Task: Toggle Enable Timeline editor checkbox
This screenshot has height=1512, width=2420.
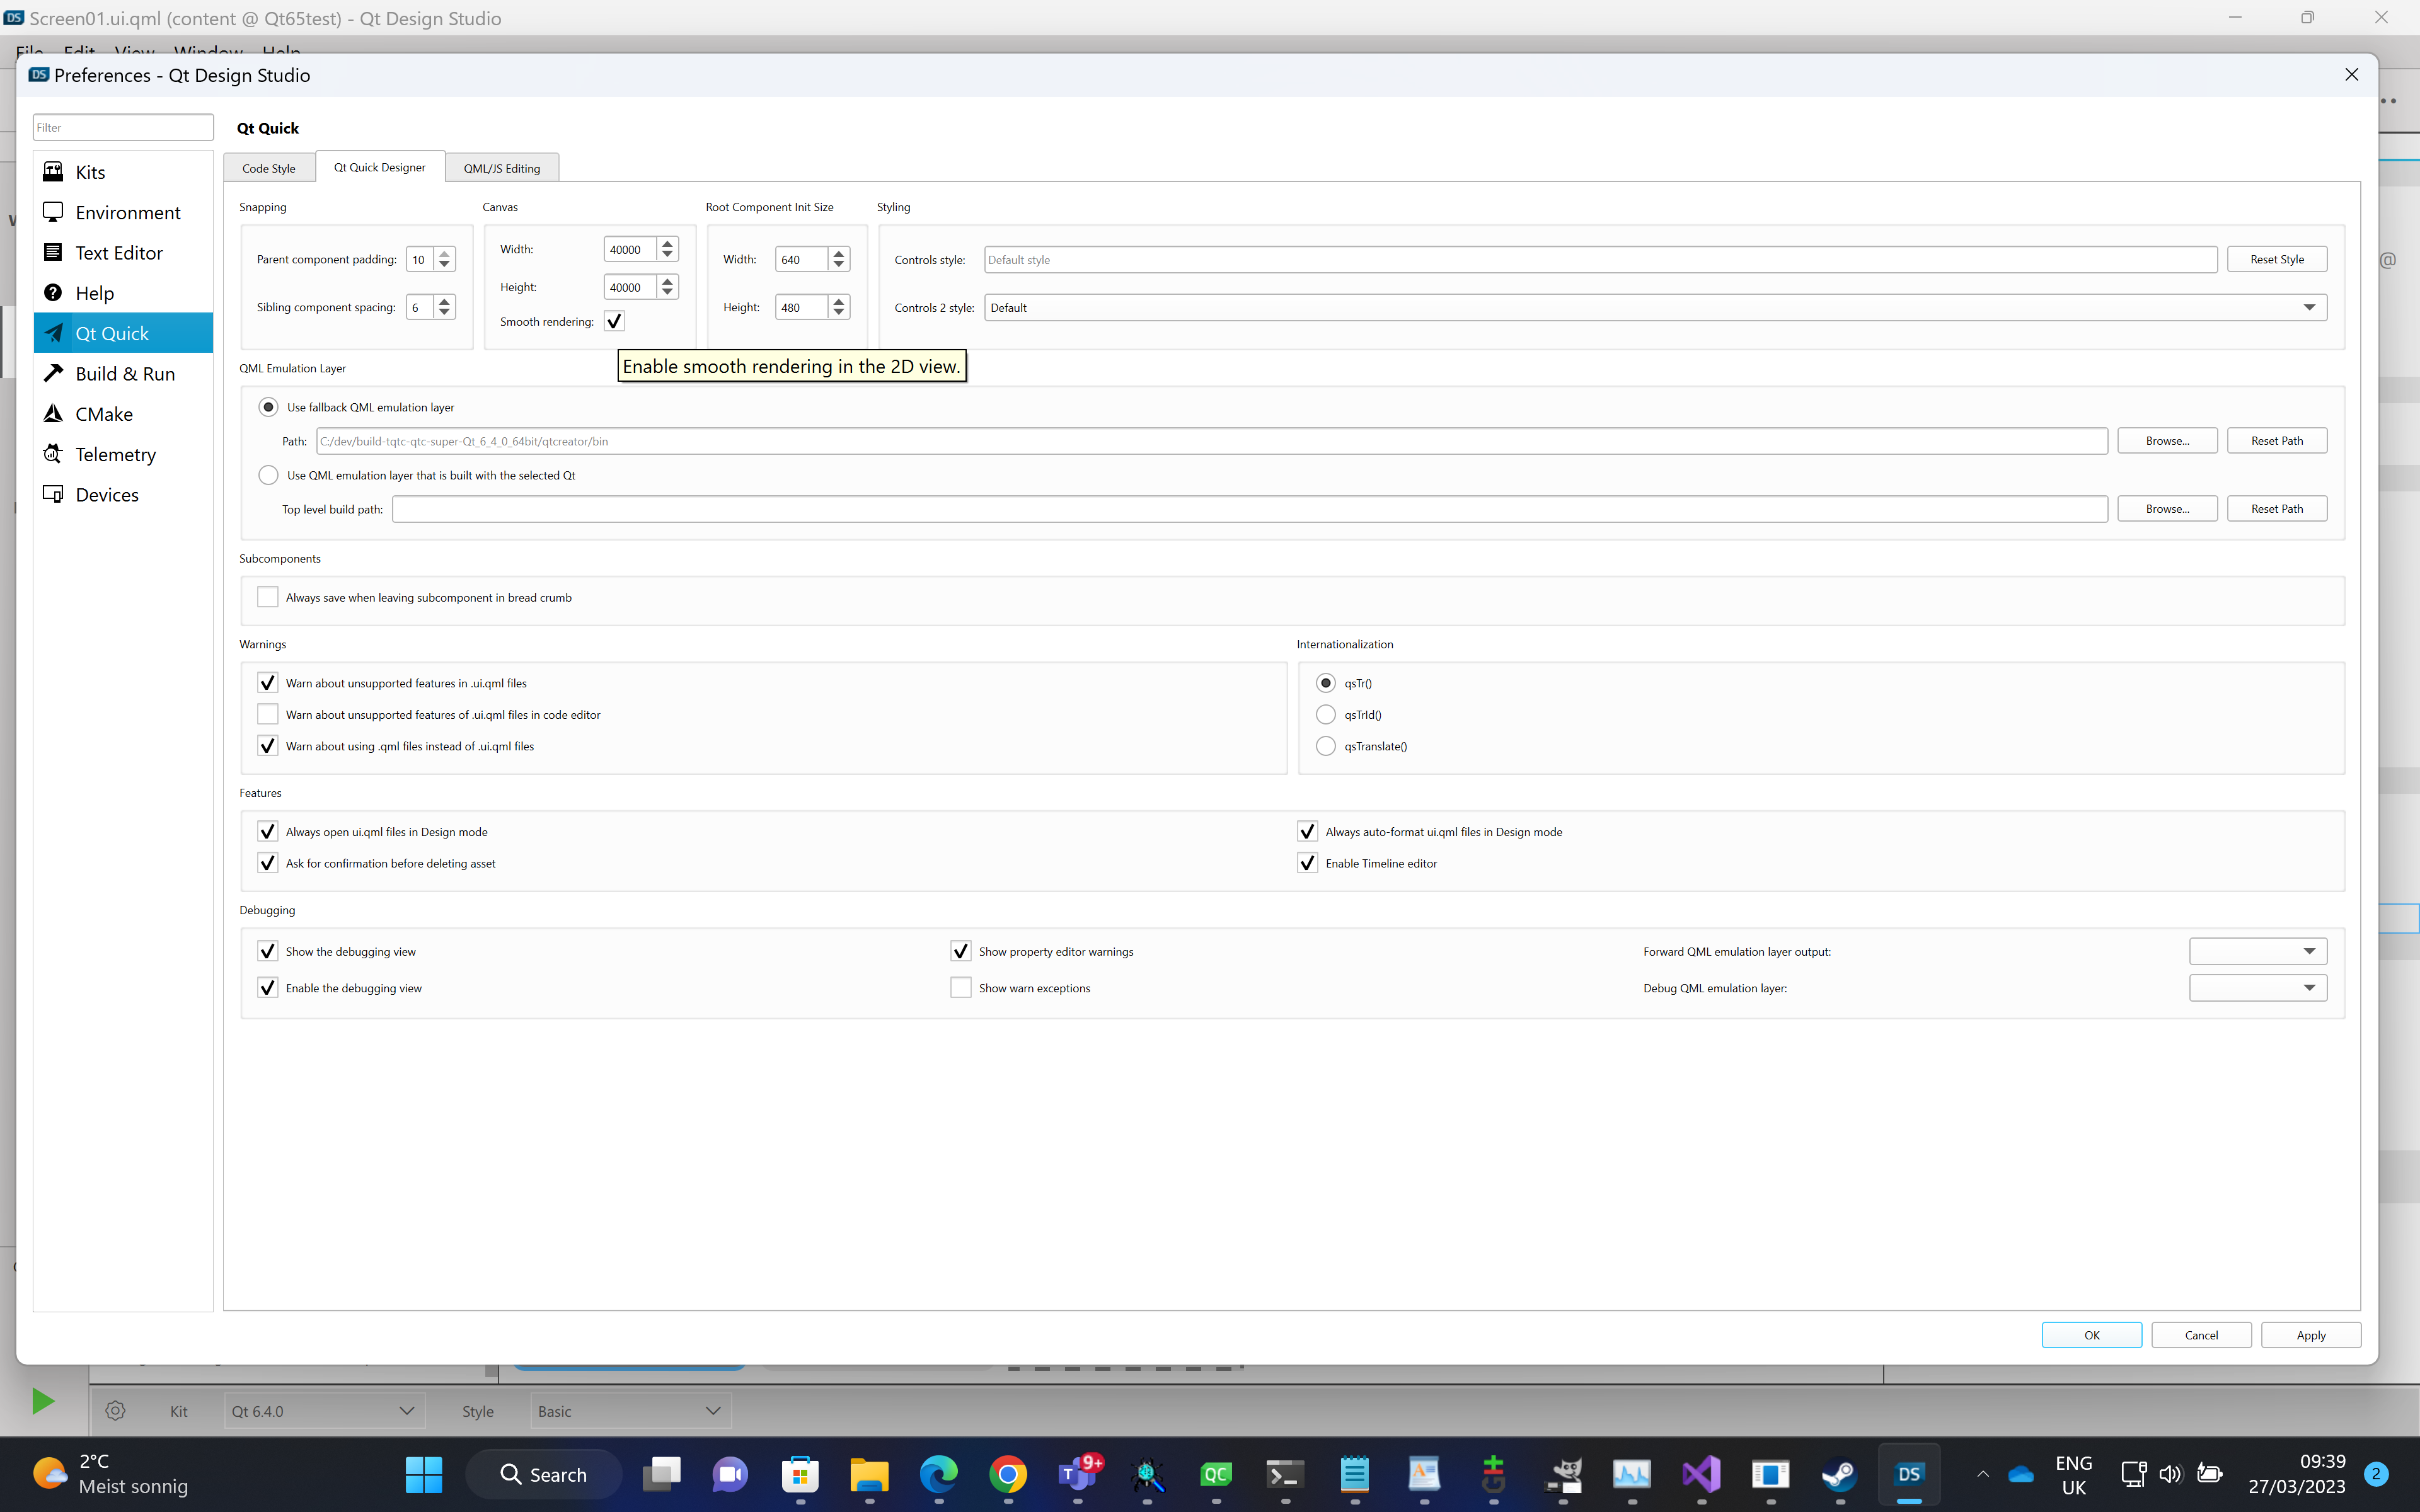Action: click(1307, 863)
